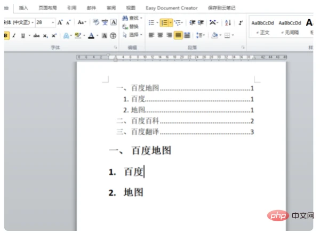Apply the 正文 (Normal) style

(262, 27)
